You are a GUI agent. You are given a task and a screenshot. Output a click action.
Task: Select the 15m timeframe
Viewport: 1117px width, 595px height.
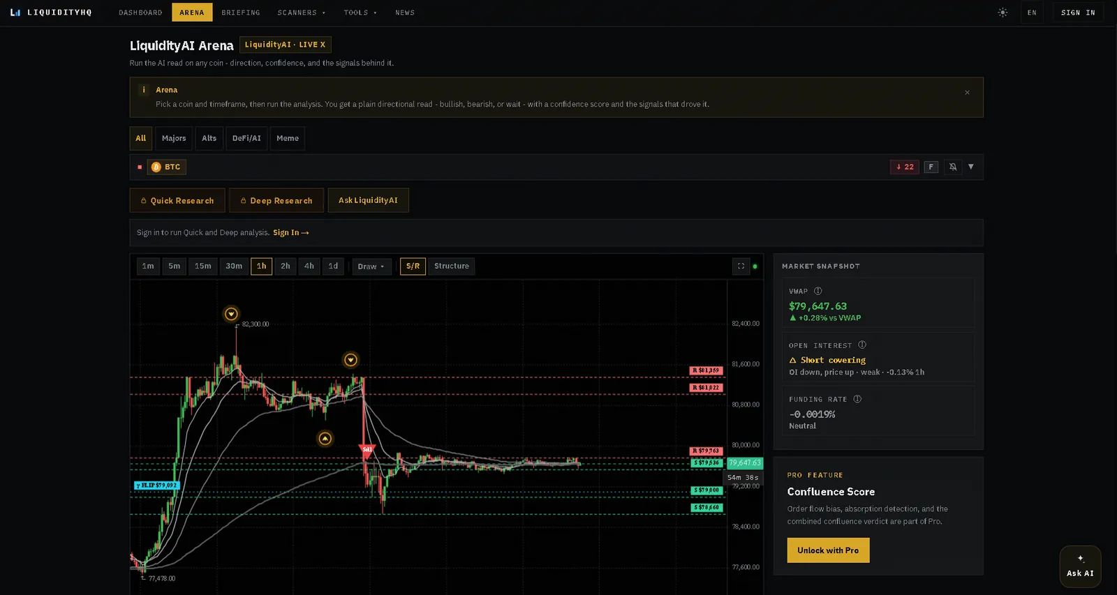coord(203,266)
